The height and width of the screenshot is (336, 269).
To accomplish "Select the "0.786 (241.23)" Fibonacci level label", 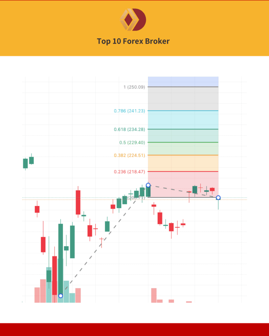I will coord(129,111).
